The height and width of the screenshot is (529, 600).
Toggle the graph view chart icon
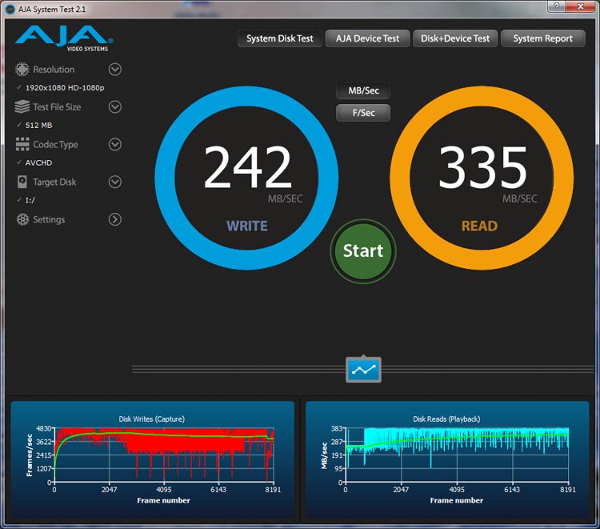(x=363, y=370)
